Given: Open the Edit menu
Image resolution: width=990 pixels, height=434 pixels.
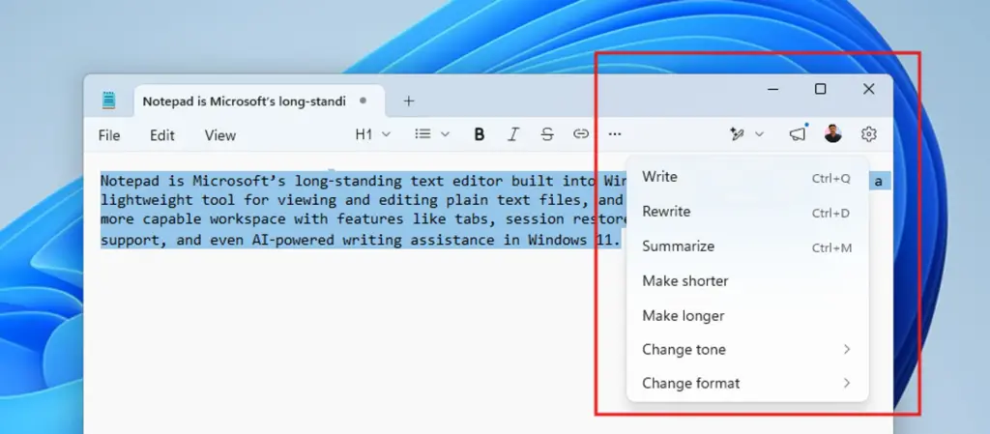Looking at the screenshot, I should point(161,135).
